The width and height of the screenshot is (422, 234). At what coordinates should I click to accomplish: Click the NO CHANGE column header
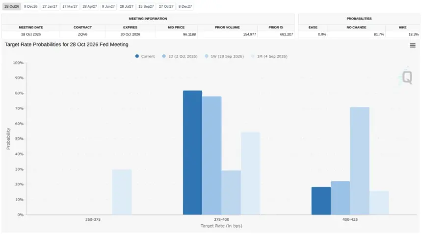tap(356, 27)
